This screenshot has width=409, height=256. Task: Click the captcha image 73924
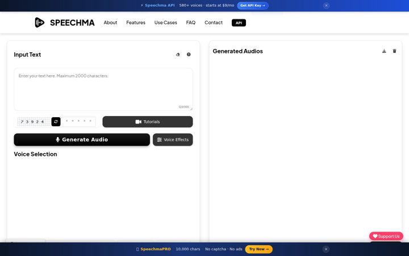(x=34, y=122)
